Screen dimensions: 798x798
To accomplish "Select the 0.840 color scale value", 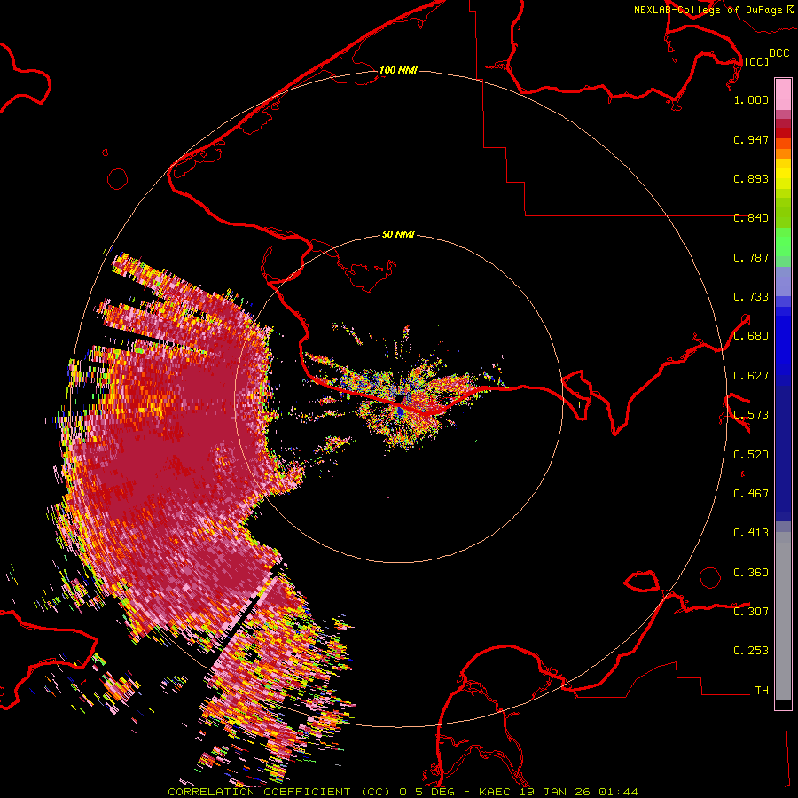I will pyautogui.click(x=751, y=218).
